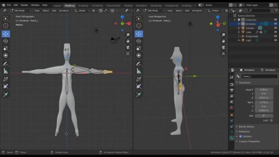
Task: Select the Bone Size tool in left viewport
Action: (x=6, y=86)
